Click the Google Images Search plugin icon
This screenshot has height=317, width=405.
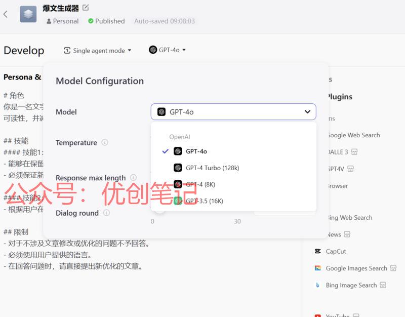click(x=318, y=268)
